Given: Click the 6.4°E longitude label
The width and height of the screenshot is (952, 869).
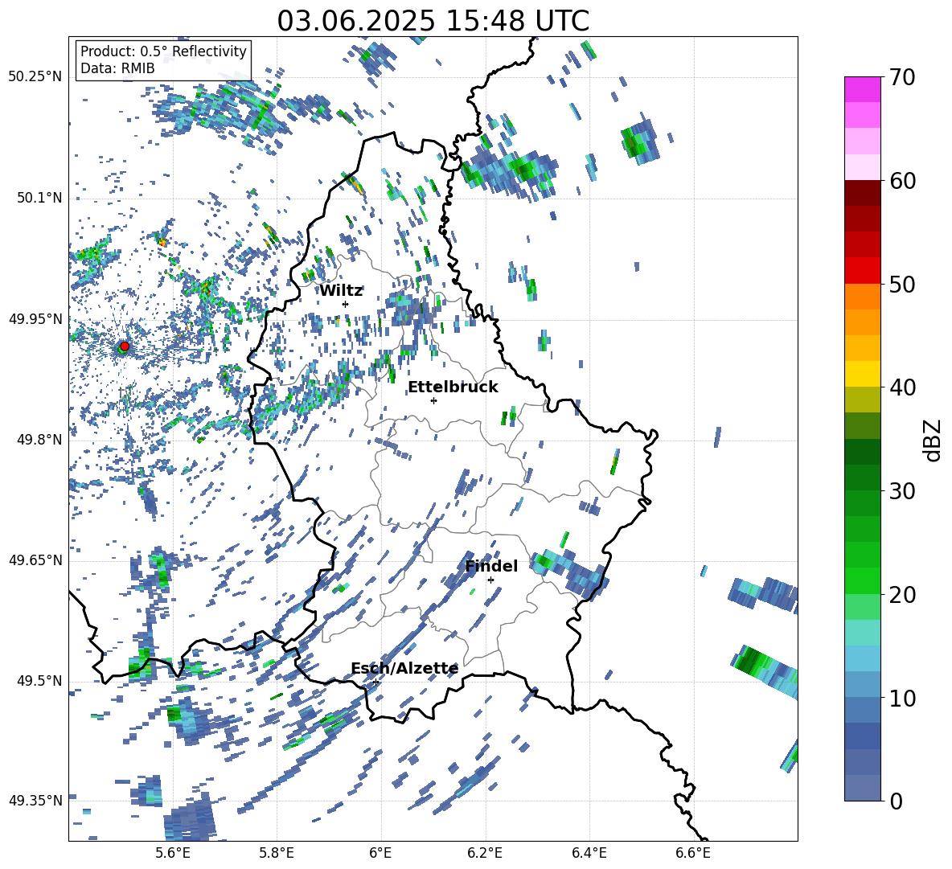Looking at the screenshot, I should pos(589,854).
